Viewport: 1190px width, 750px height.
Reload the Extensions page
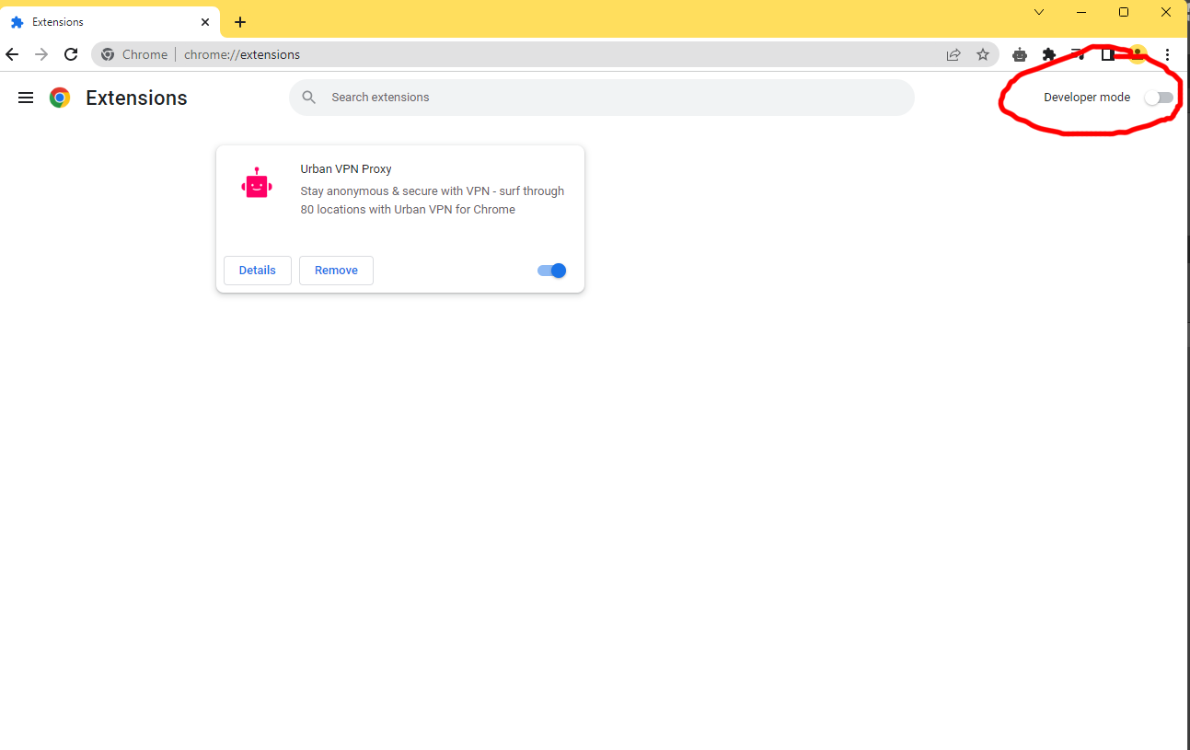click(71, 54)
